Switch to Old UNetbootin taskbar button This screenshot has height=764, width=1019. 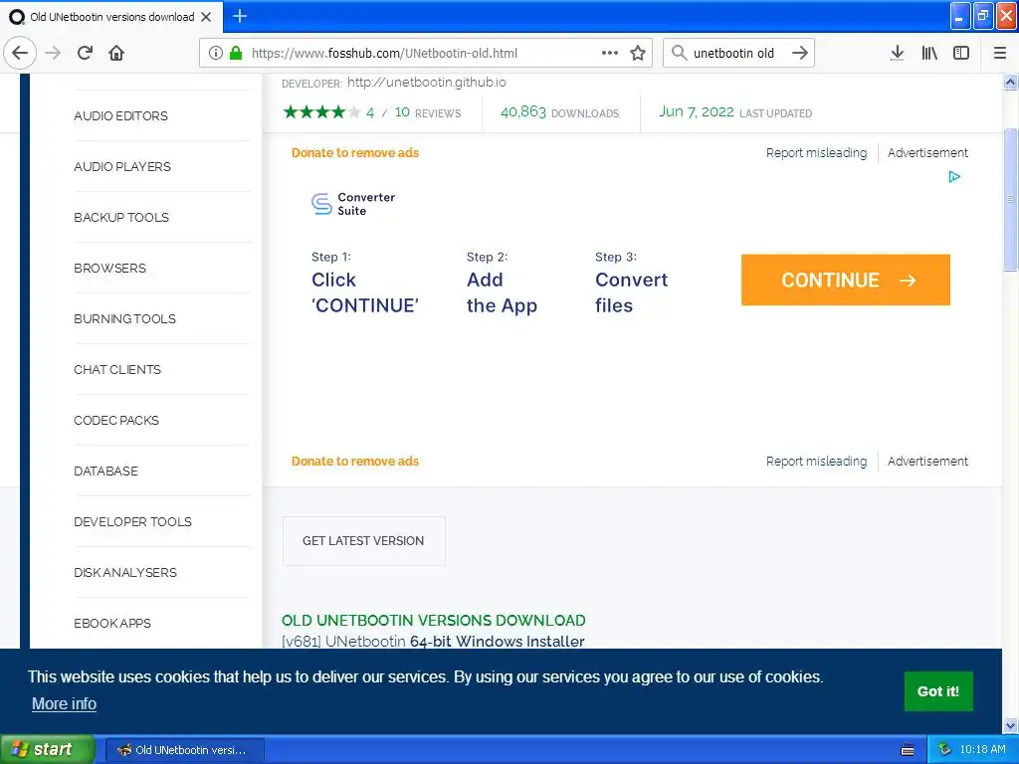tap(184, 750)
